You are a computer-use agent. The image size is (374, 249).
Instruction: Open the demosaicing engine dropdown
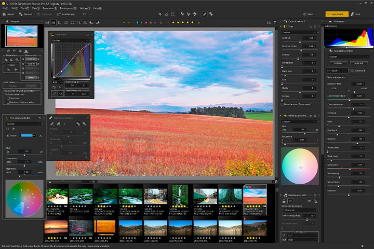coord(299,210)
